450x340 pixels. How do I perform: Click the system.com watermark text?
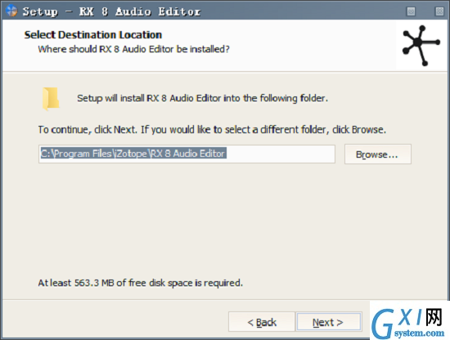pyautogui.click(x=419, y=333)
